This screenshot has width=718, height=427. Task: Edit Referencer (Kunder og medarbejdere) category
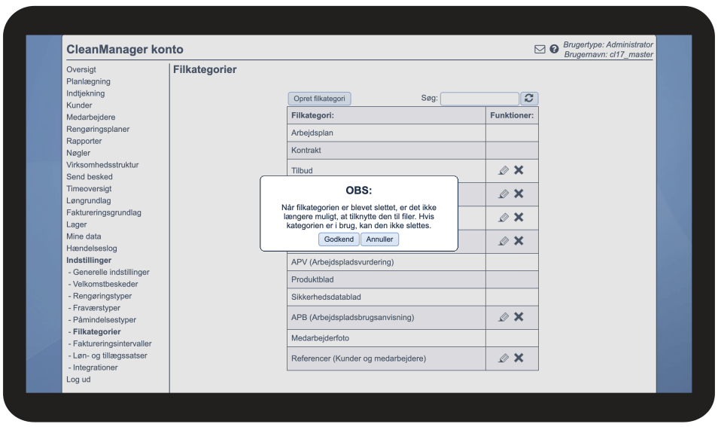point(504,358)
